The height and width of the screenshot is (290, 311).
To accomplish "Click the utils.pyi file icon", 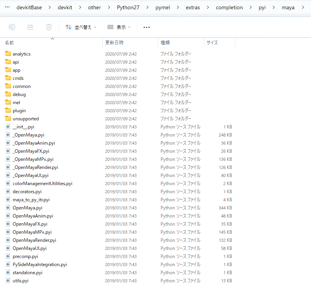I will click(x=8, y=281).
